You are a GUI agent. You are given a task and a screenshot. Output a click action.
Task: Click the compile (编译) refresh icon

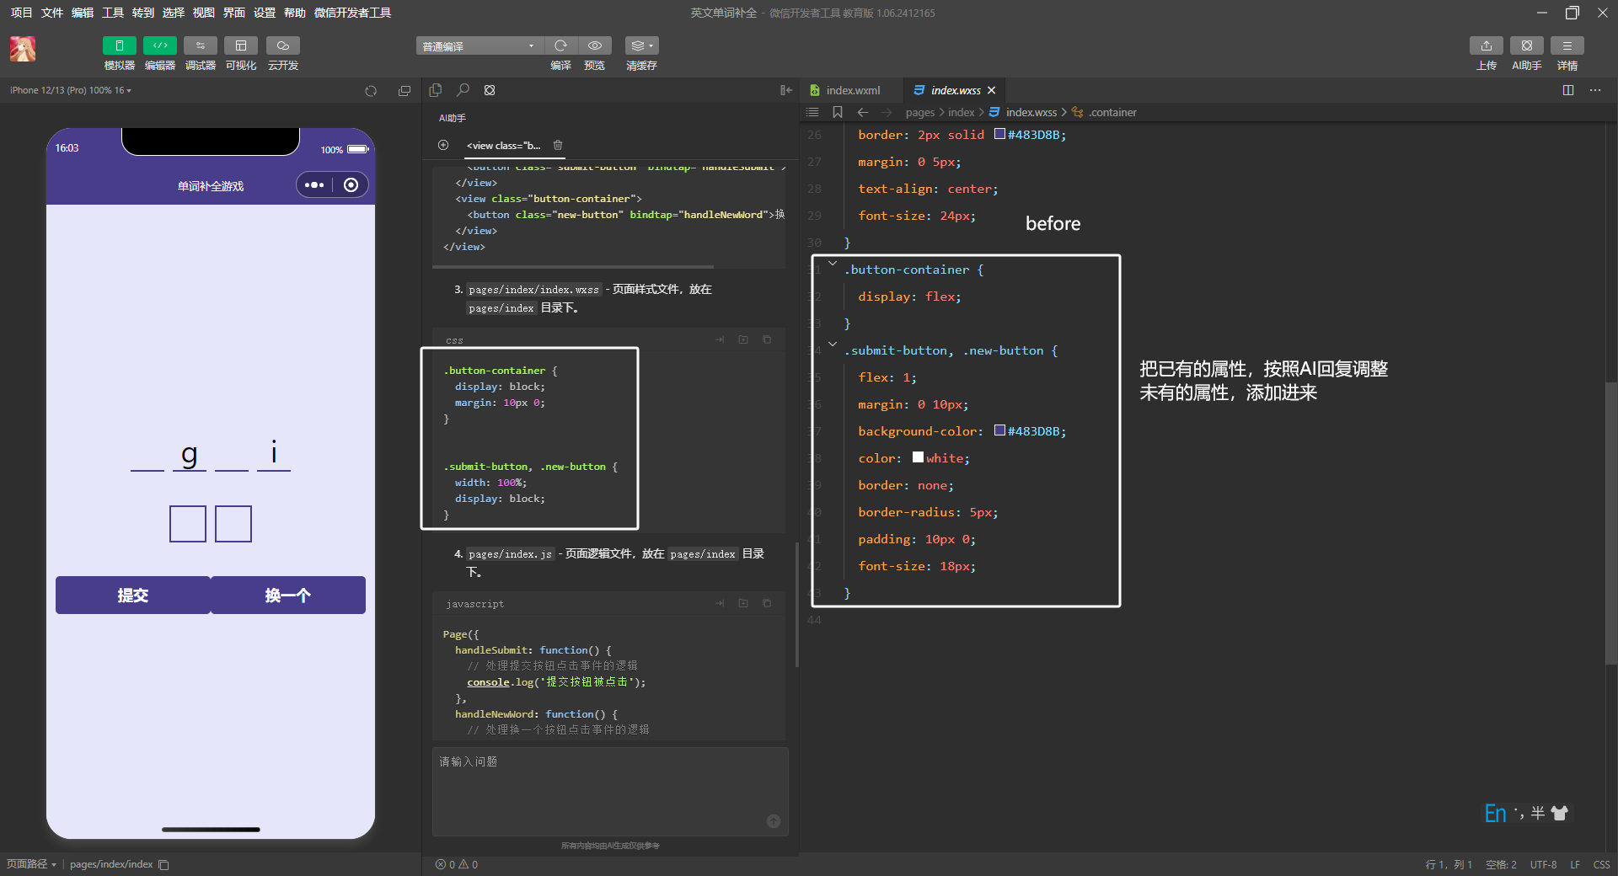tap(560, 45)
